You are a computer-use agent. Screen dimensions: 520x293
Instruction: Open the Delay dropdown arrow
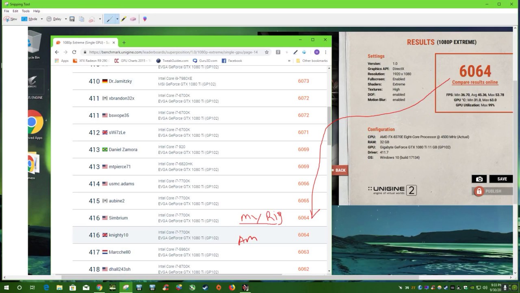66,19
